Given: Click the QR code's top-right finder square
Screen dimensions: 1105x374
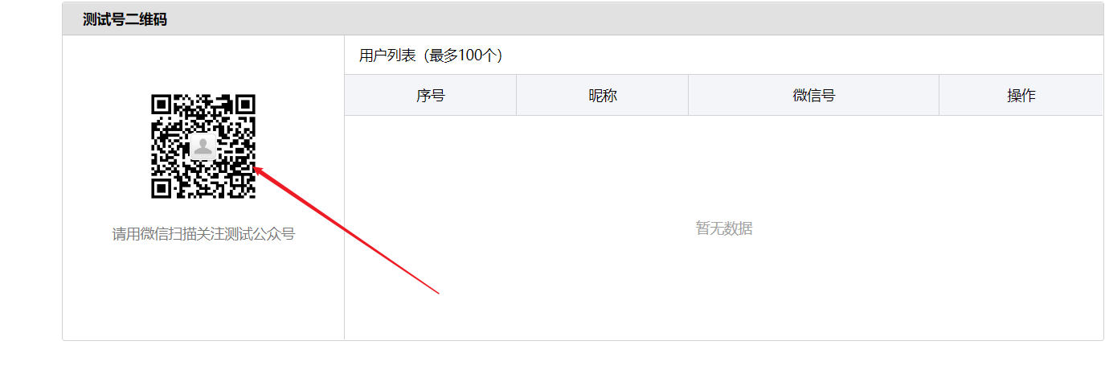Looking at the screenshot, I should tap(245, 105).
